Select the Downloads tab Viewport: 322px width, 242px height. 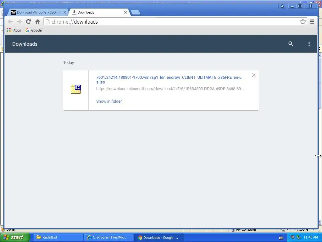tap(98, 12)
